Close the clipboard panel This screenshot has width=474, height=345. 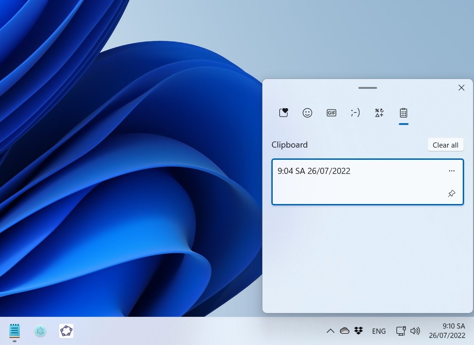(x=461, y=87)
